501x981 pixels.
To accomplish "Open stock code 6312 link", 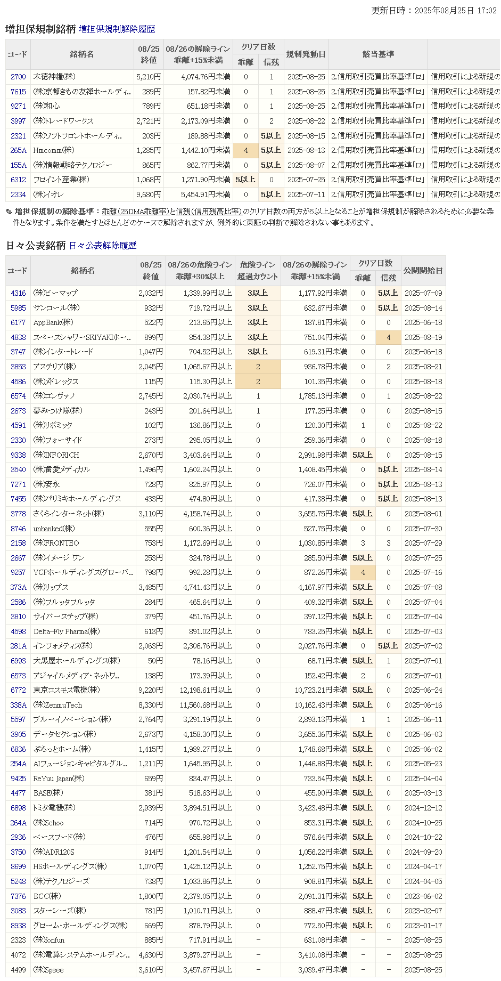I will pyautogui.click(x=18, y=180).
